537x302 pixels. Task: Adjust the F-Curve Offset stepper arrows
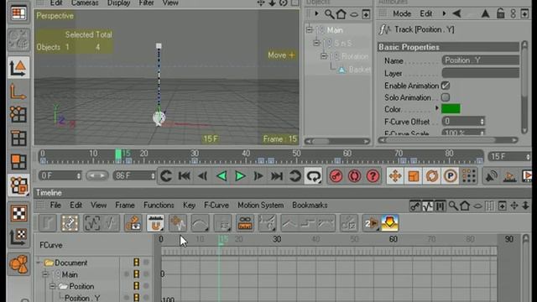click(482, 121)
